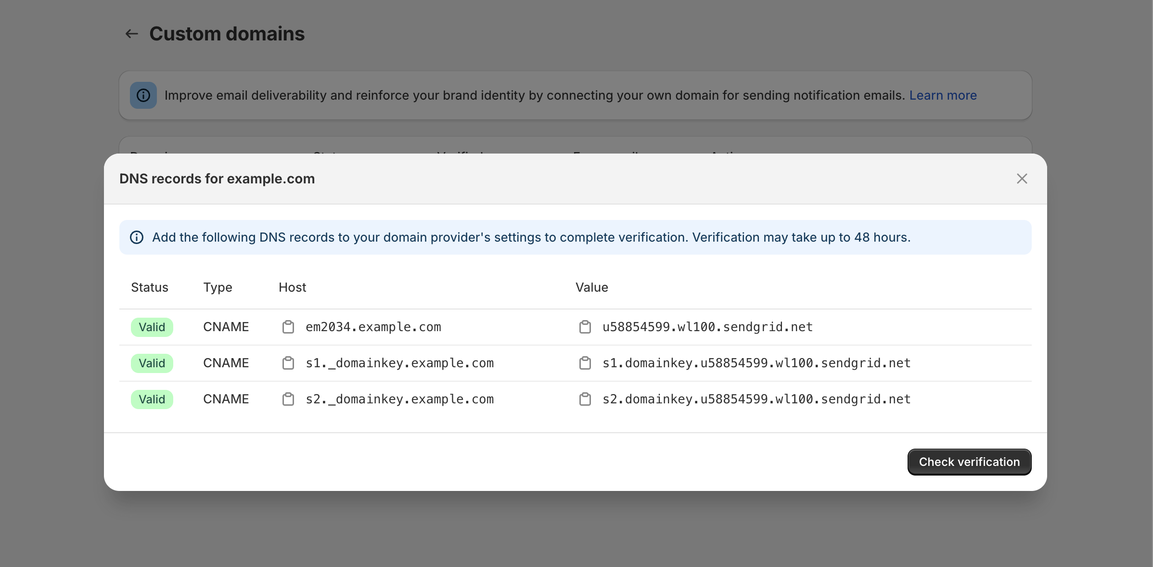Screen dimensions: 1153x567
Task: Click the Value column header
Action: click(x=591, y=287)
